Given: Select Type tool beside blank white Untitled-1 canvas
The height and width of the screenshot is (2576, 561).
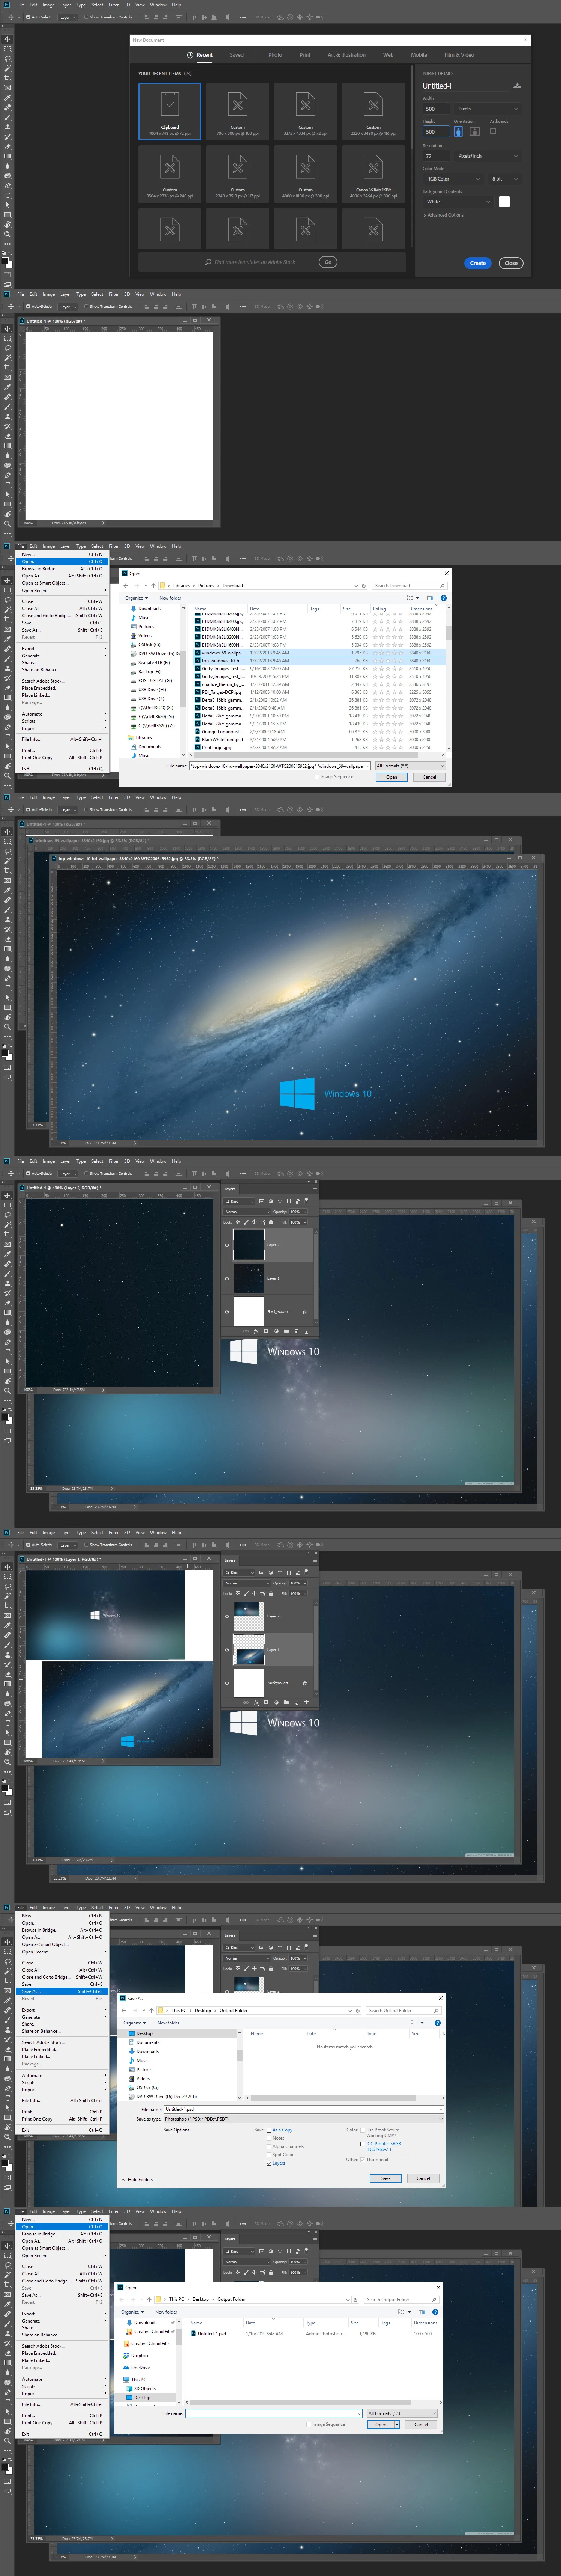Looking at the screenshot, I should (x=8, y=485).
